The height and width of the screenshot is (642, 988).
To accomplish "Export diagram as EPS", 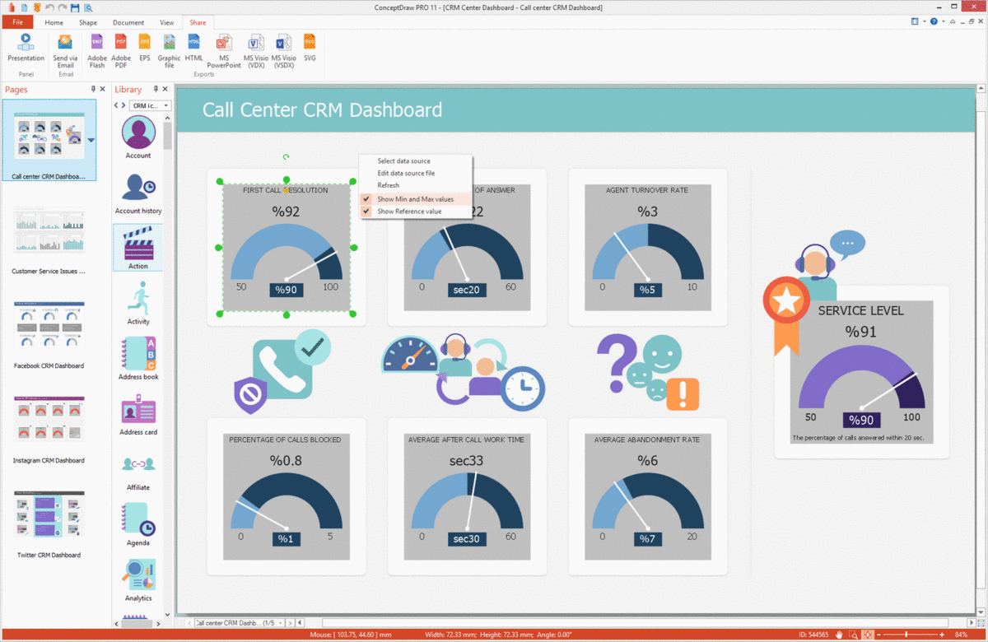I will [x=145, y=48].
